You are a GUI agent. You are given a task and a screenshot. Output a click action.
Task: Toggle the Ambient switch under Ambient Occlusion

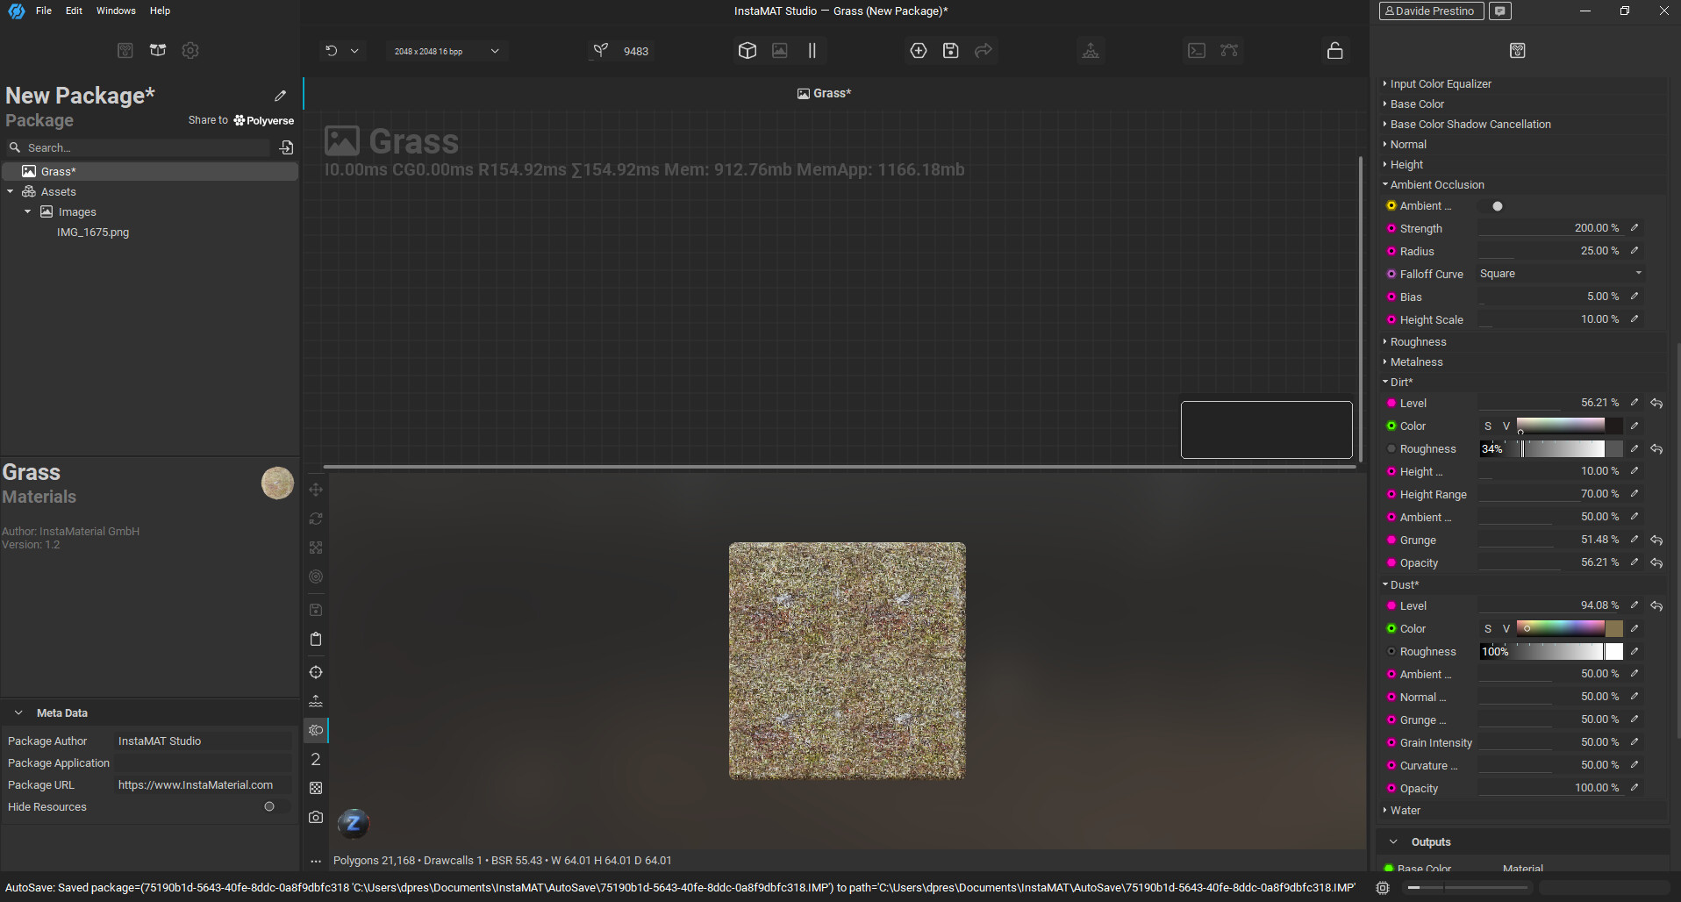1497,206
